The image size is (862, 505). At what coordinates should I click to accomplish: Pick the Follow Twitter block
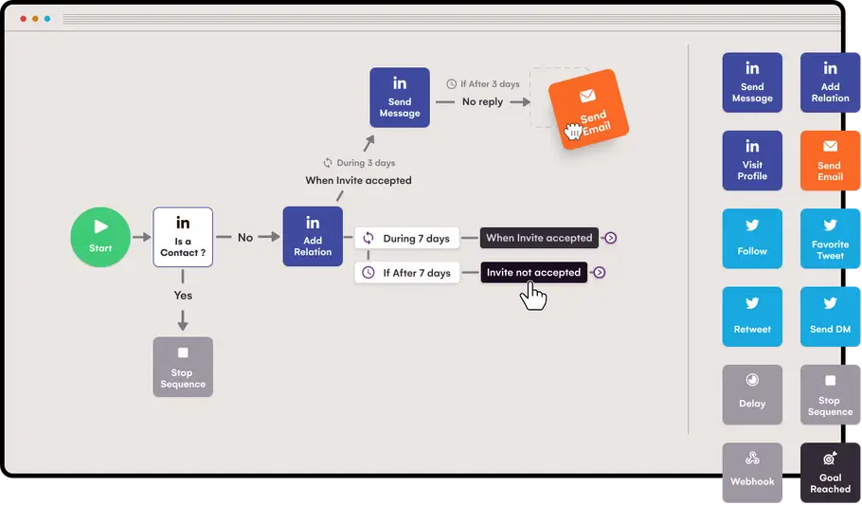pyautogui.click(x=752, y=239)
